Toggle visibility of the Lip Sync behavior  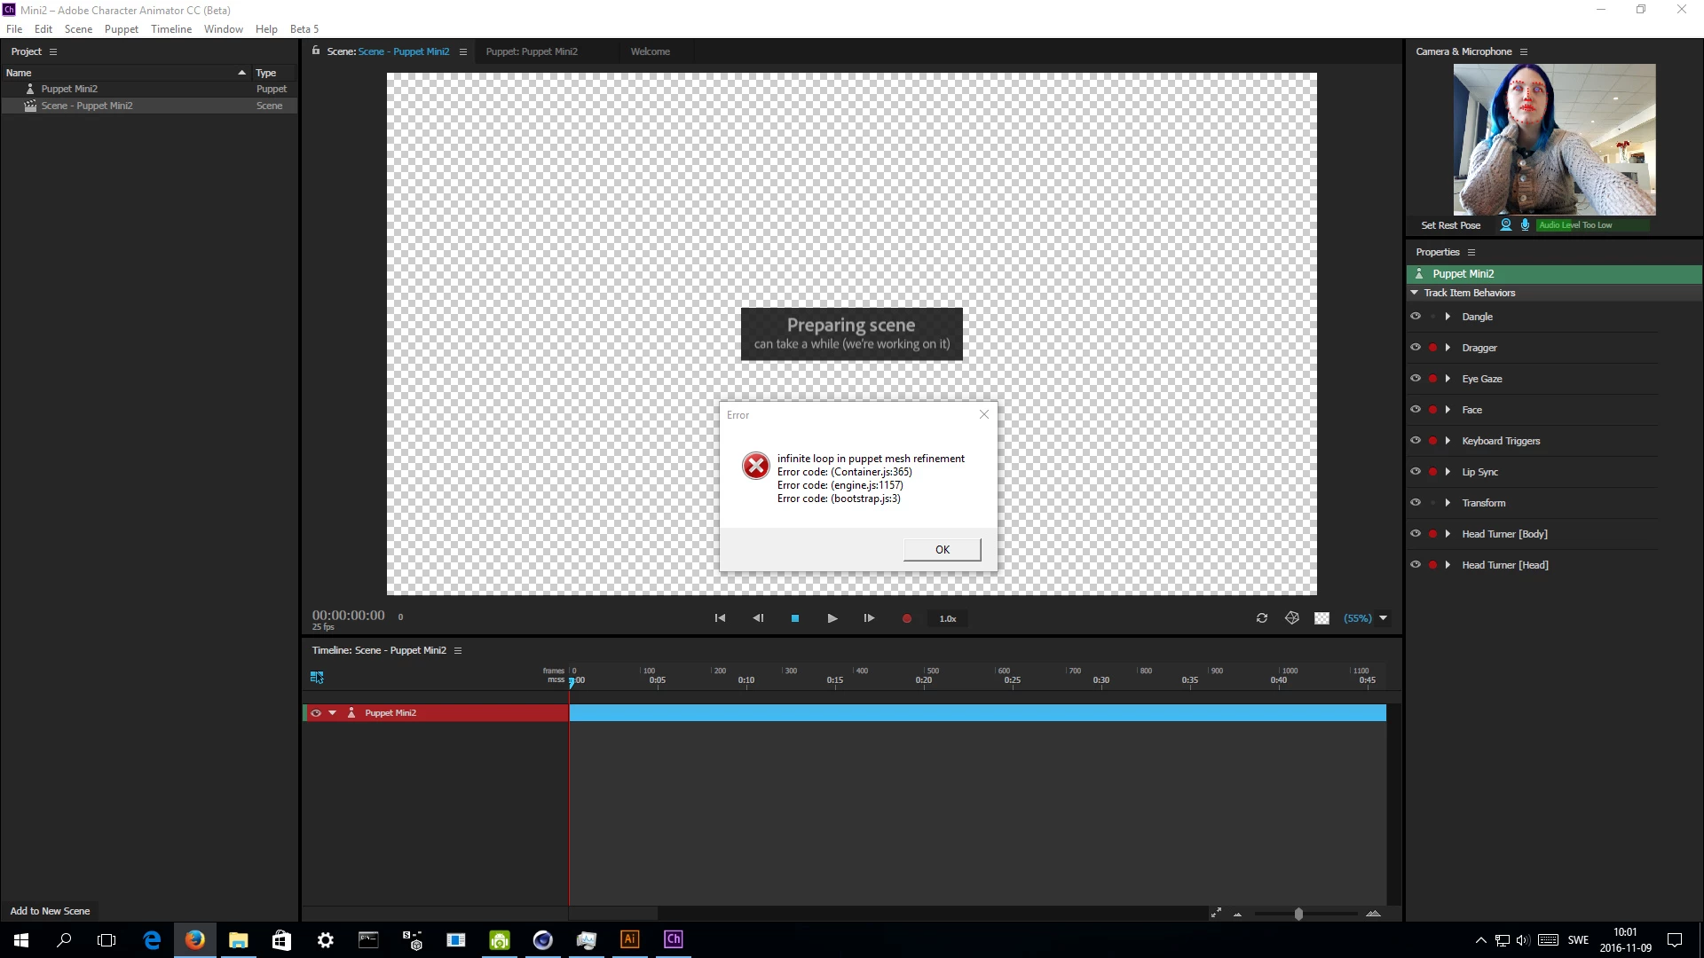[1416, 471]
